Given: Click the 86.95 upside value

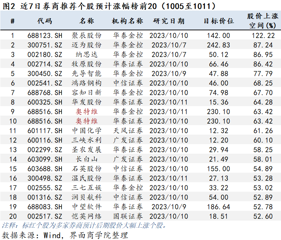Looking at the screenshot, I should (263, 54).
